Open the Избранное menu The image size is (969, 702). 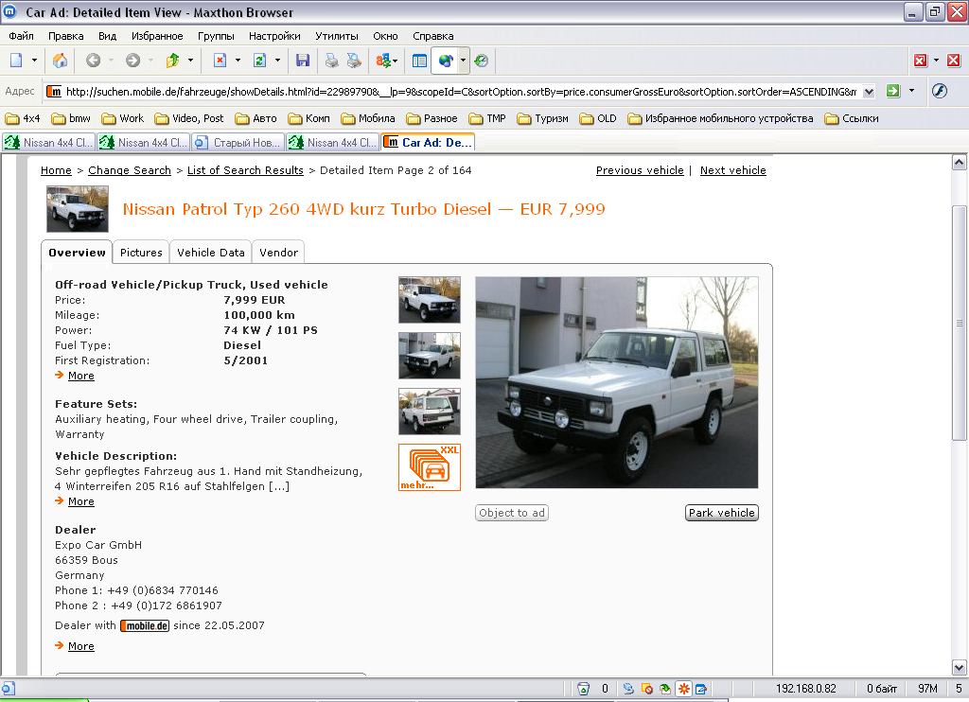coord(157,36)
